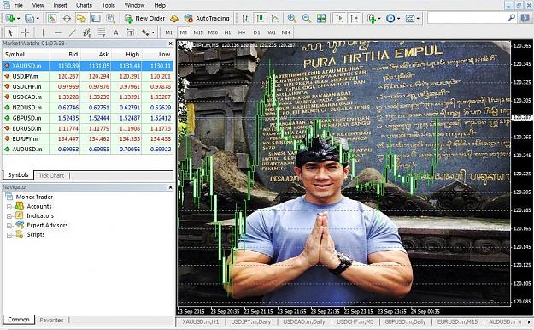Switch to line chart mode

point(275,19)
